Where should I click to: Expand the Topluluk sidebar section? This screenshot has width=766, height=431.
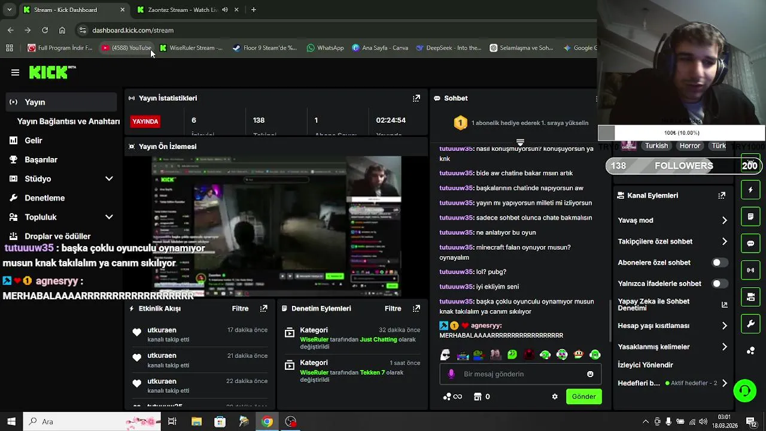click(109, 217)
